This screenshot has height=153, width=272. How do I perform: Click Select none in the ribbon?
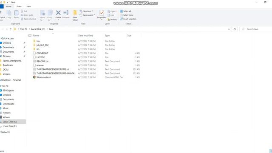pyautogui.click(x=127, y=15)
